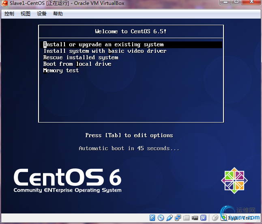Click the virtualization CPU chip icon

(x=203, y=218)
